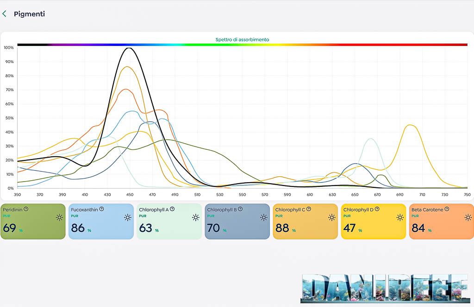
Task: Open the help icon next to Fucoxanthin
Action: coord(101,209)
